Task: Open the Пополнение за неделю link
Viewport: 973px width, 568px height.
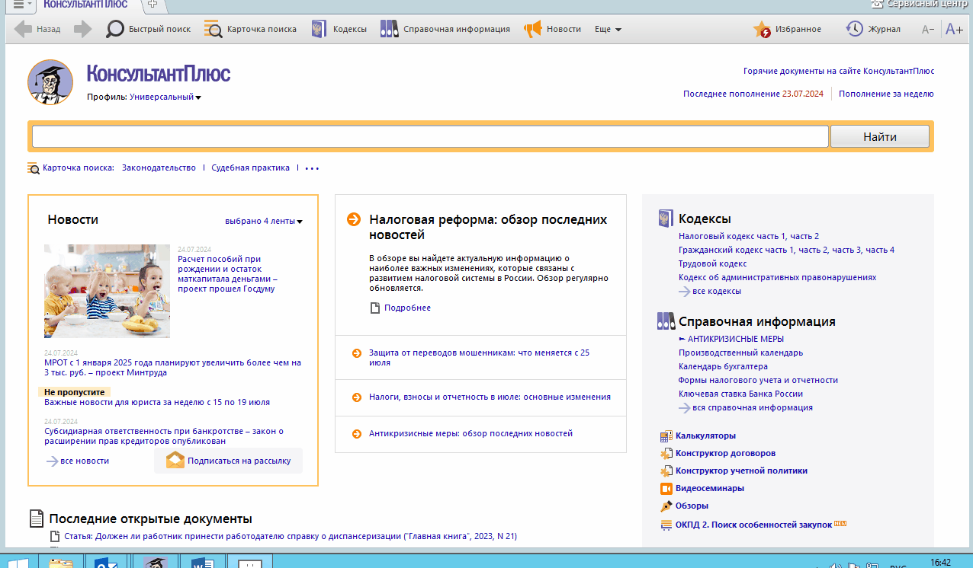Action: point(886,94)
